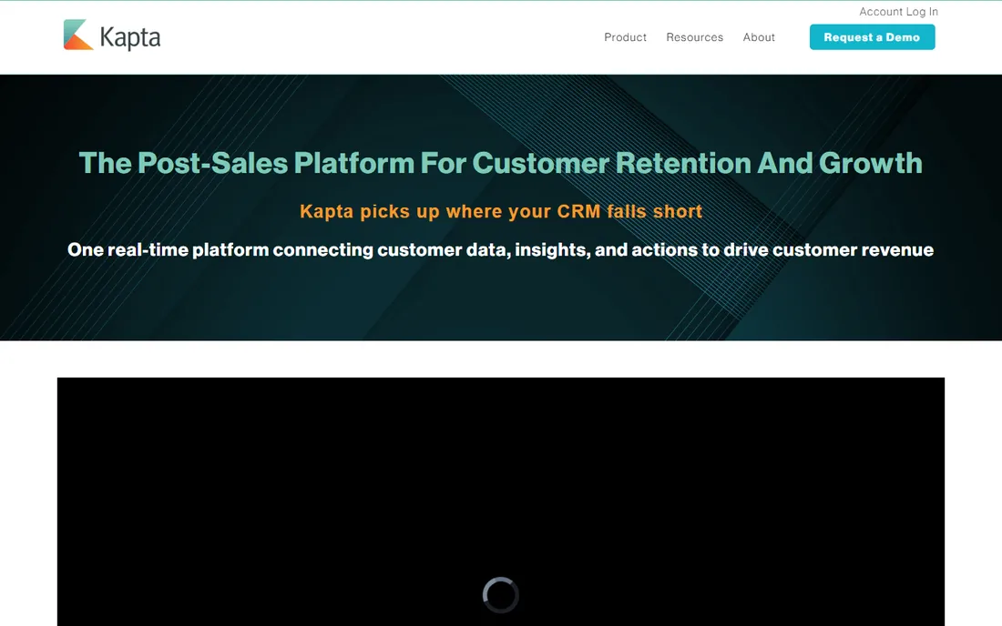Click the Kapta logo icon
1002x626 pixels.
pos(78,35)
